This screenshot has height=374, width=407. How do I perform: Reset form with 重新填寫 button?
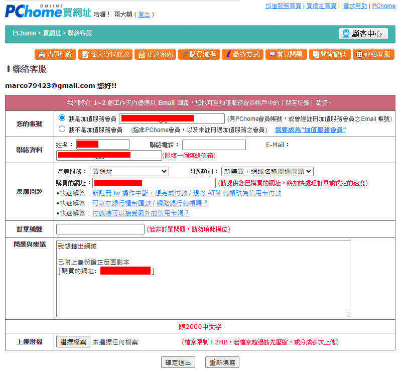[222, 362]
